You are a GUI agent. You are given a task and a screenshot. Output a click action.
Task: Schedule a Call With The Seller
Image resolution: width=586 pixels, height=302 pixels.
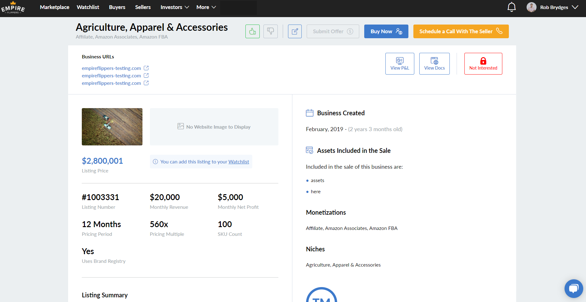tap(461, 31)
